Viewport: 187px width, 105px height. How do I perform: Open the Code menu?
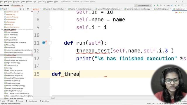point(23,2)
